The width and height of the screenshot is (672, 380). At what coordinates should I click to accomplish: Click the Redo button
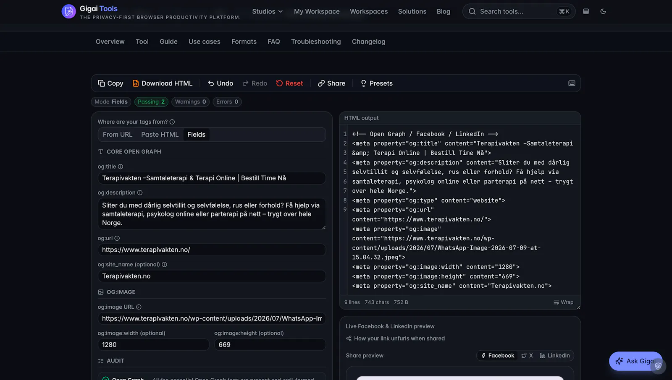tap(255, 83)
